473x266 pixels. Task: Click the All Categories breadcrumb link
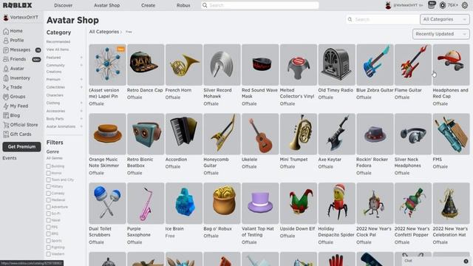pos(103,32)
